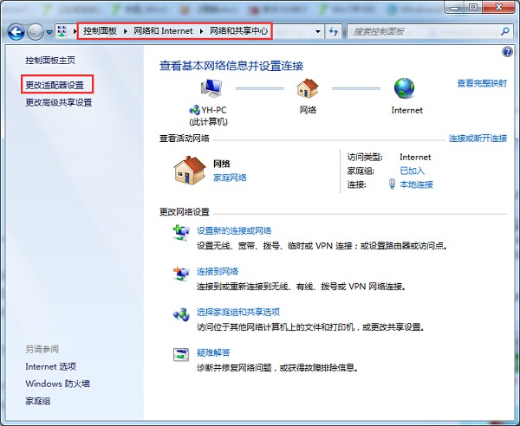Open the address bar history dropdown arrow

(x=317, y=32)
